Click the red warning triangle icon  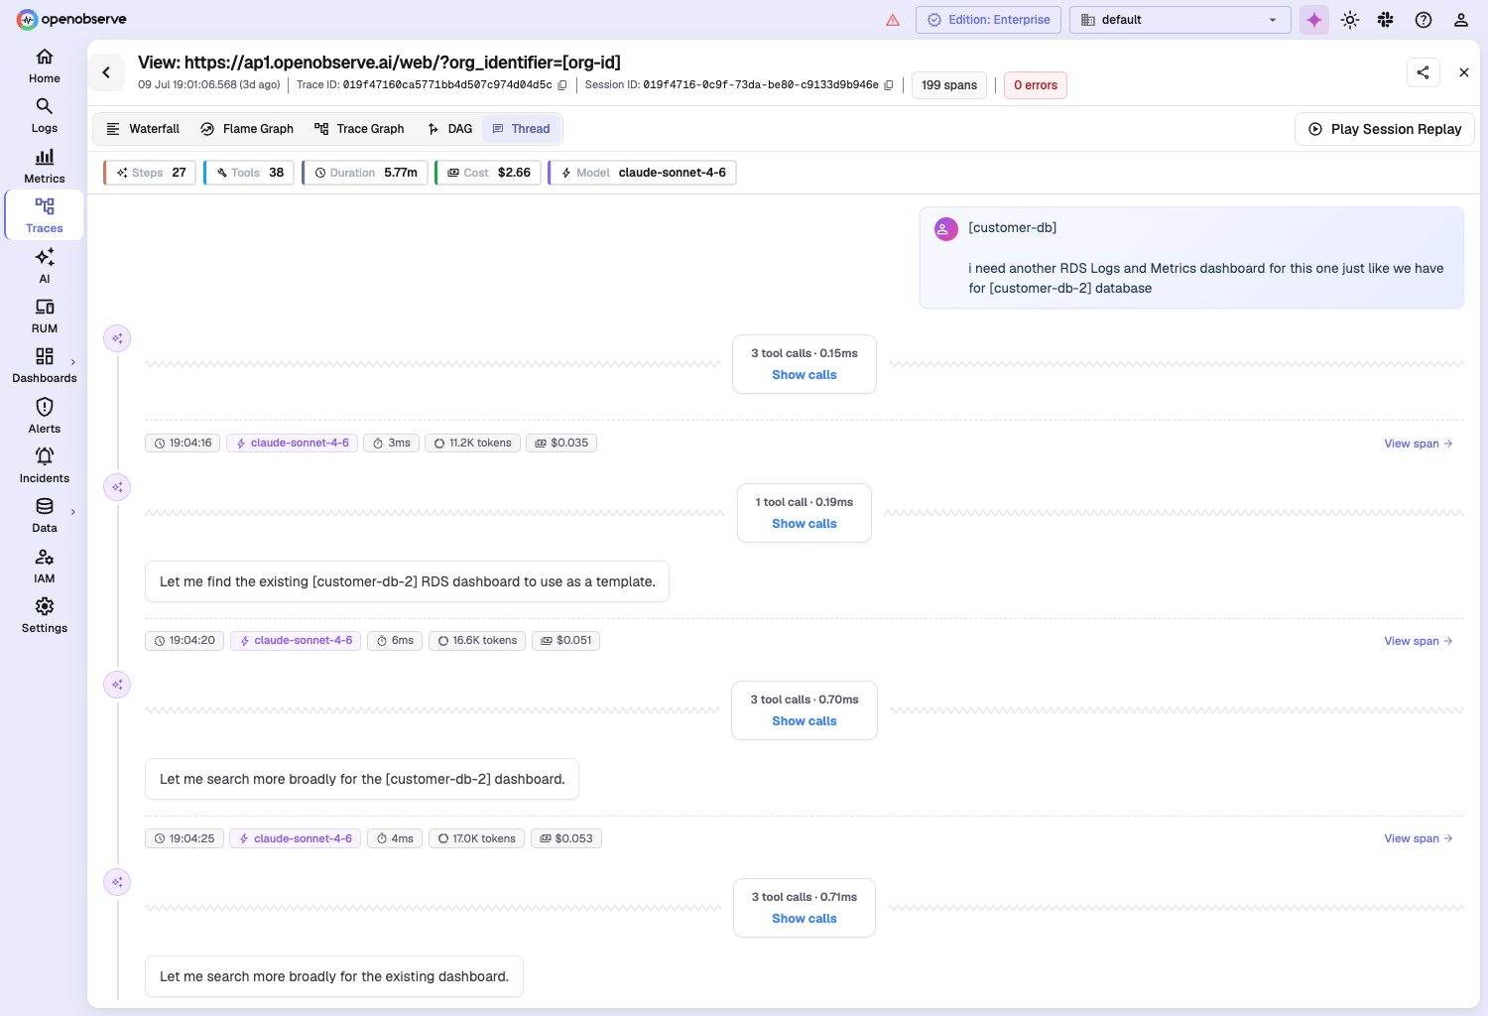click(893, 20)
